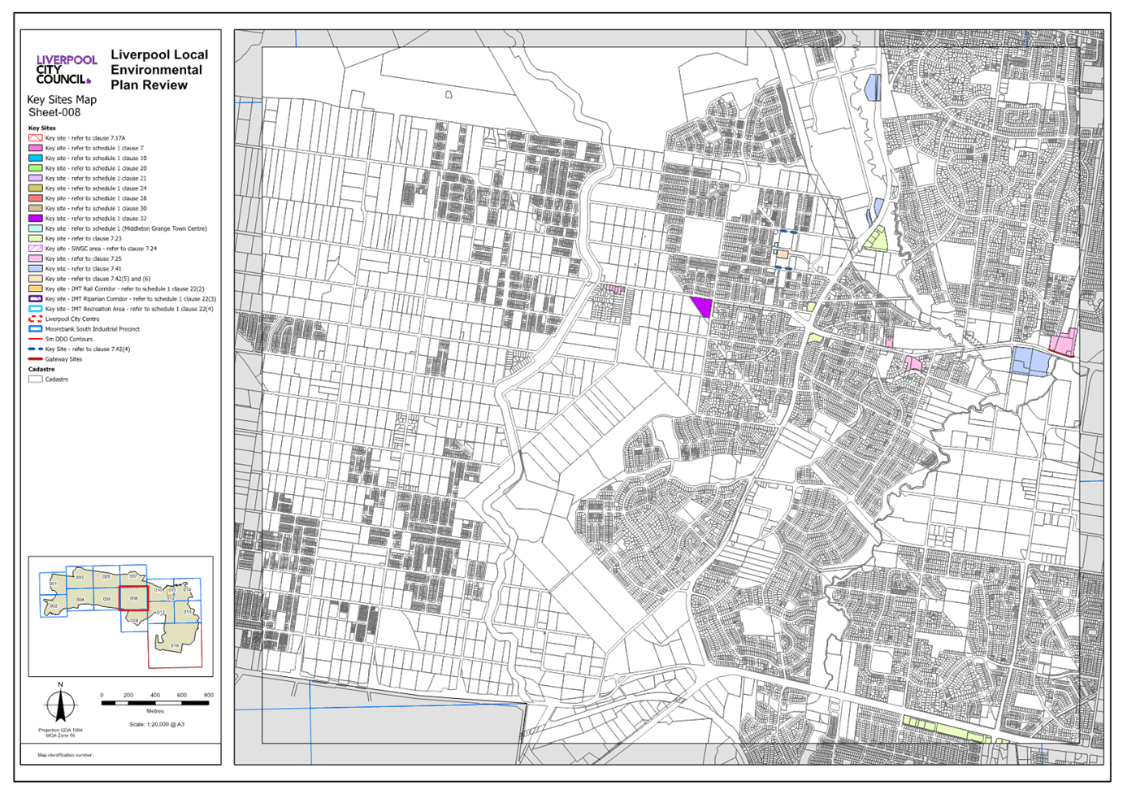Click 'Key site - SWGC area' legend text

pyautogui.click(x=102, y=249)
